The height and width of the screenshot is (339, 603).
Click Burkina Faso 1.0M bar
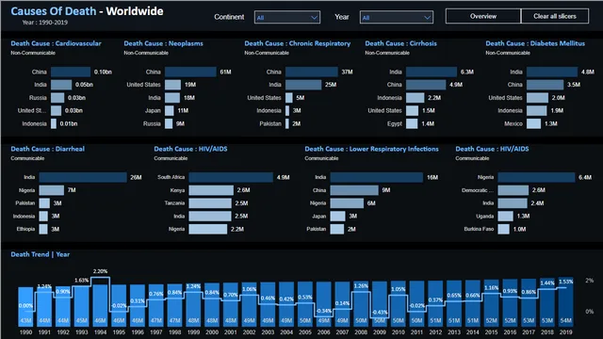tap(503, 229)
